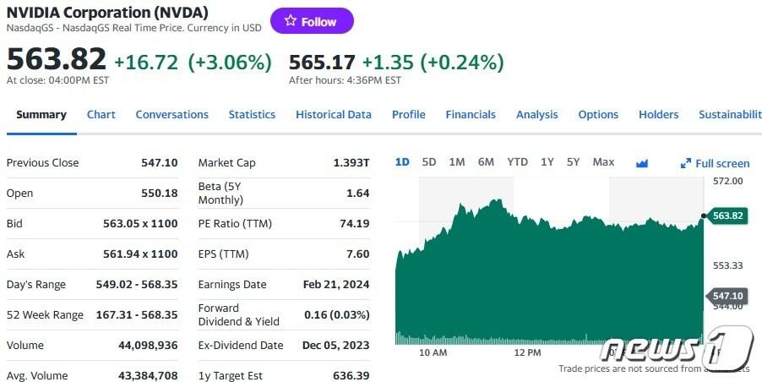Open the Analysis tab

pos(536,114)
